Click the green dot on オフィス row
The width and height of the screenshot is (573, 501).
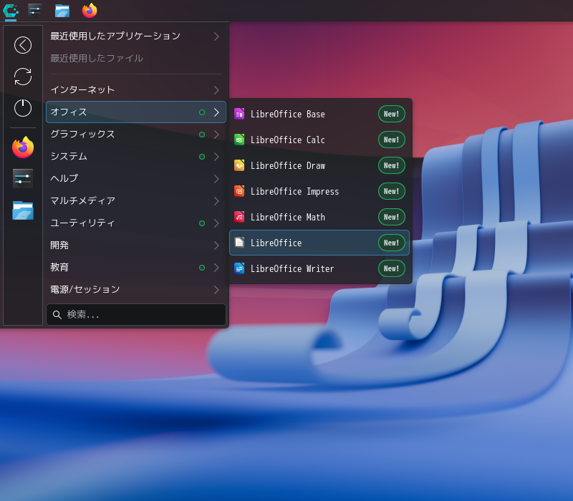coord(202,112)
